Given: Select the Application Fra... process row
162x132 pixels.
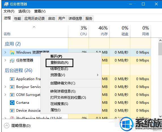Looking at the screenshot, I should coord(21,79).
